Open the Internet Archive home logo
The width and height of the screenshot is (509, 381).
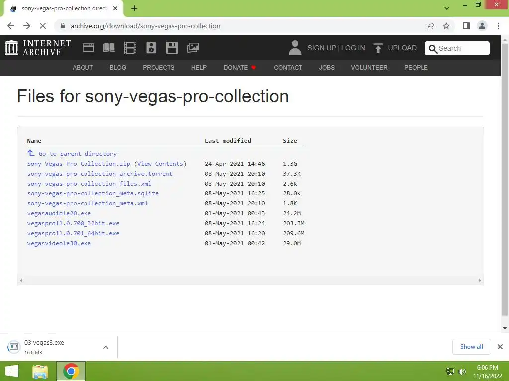(38, 48)
